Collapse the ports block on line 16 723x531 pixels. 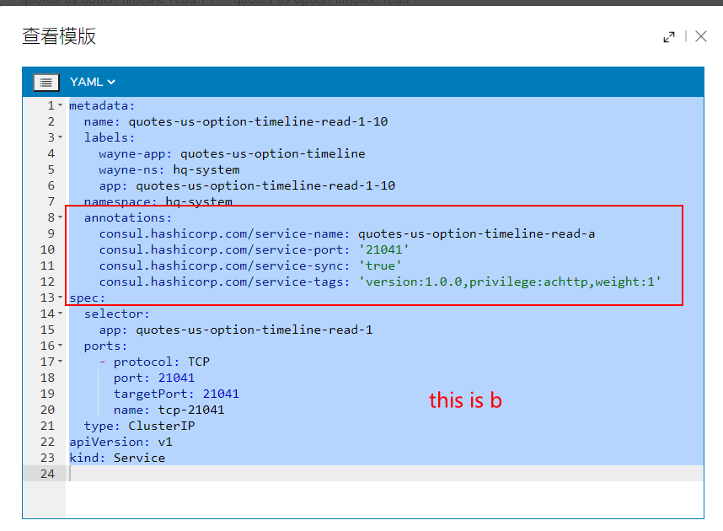tap(58, 345)
